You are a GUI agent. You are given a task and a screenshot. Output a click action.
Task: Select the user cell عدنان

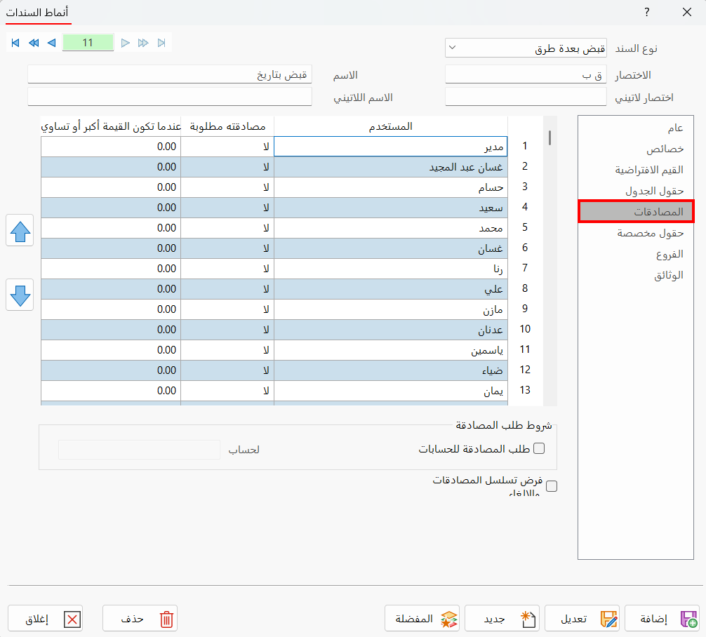coord(391,330)
